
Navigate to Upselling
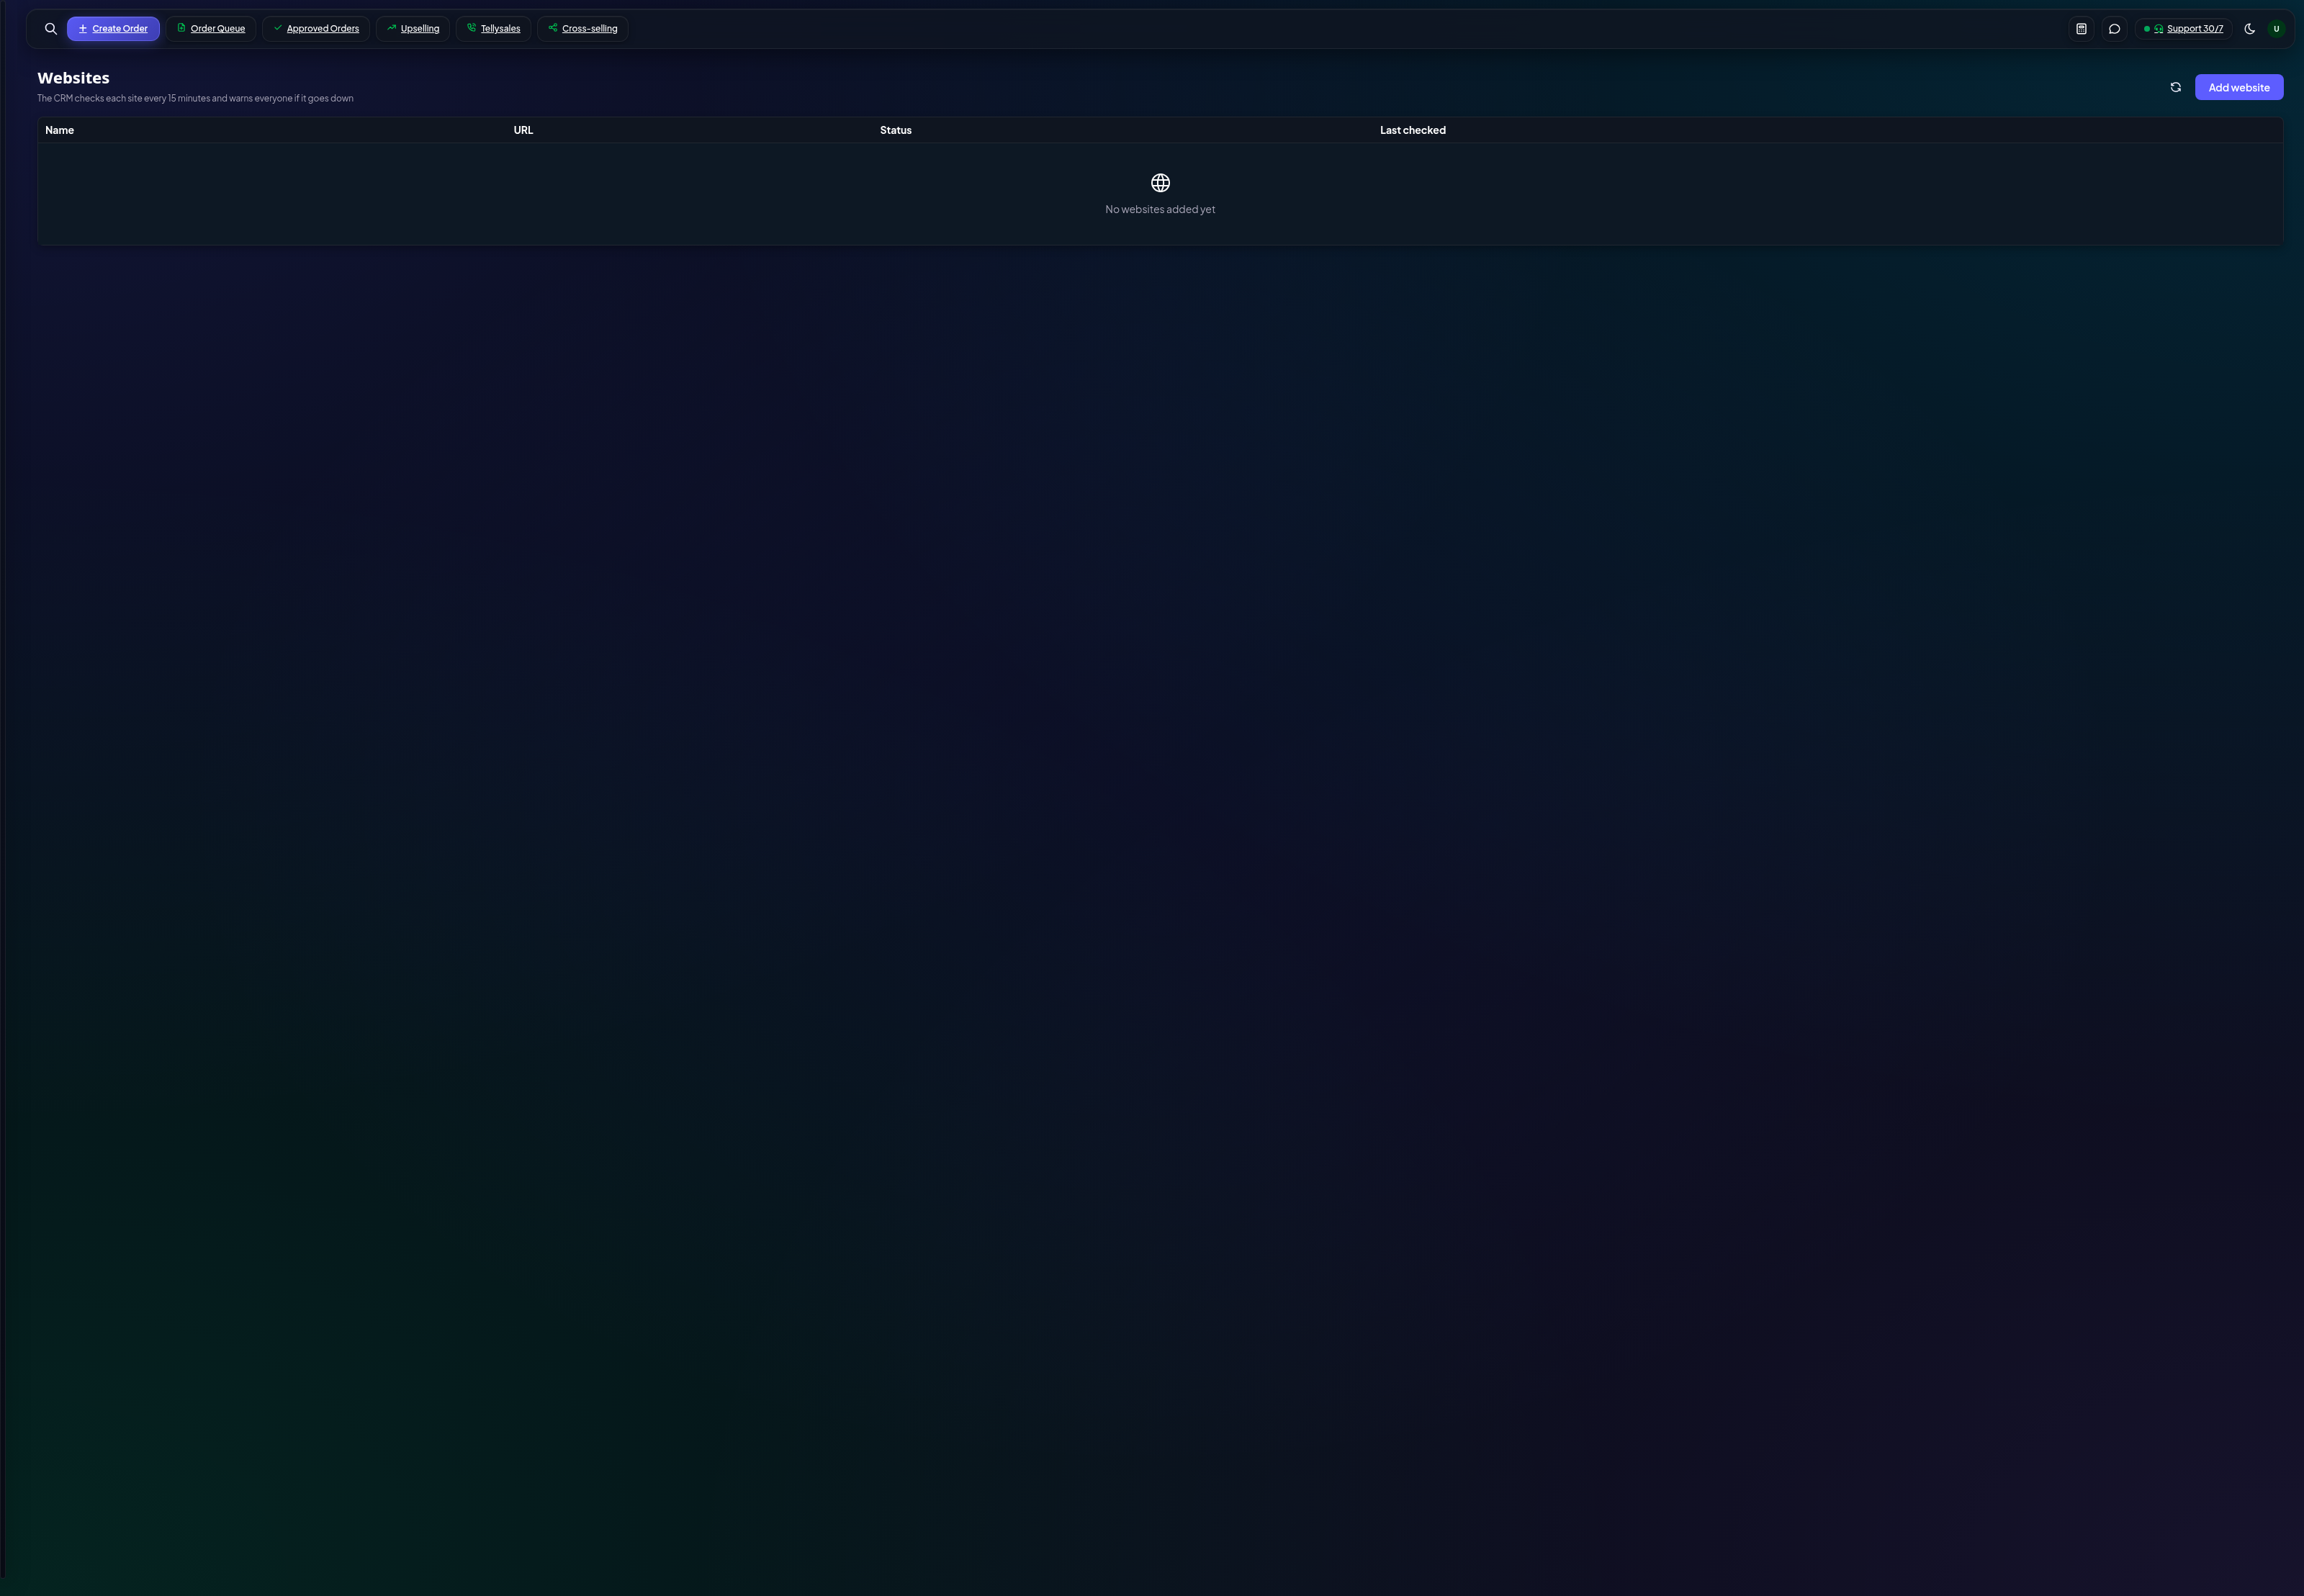[x=413, y=29]
